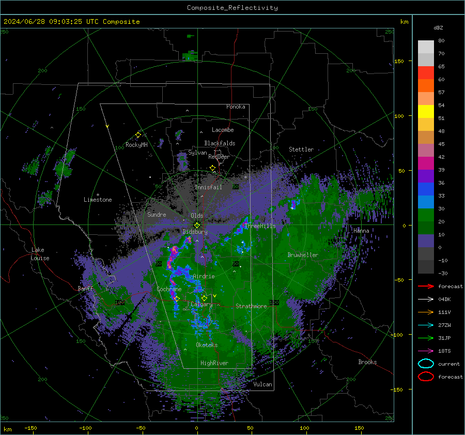Viewport: 465px width, 435px height.
Task: Click the ThreeHills city label
Action: coord(260,226)
